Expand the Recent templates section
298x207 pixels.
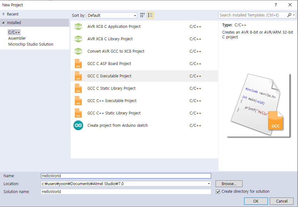tap(3, 14)
